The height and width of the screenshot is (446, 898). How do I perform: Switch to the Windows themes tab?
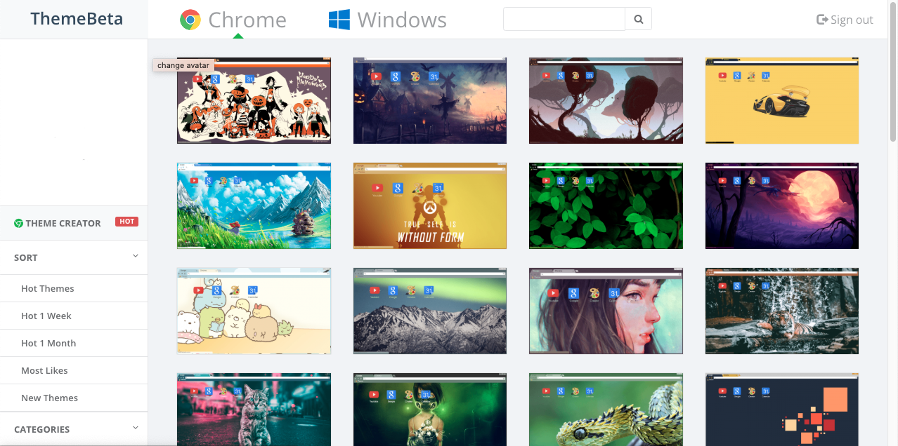pyautogui.click(x=401, y=20)
